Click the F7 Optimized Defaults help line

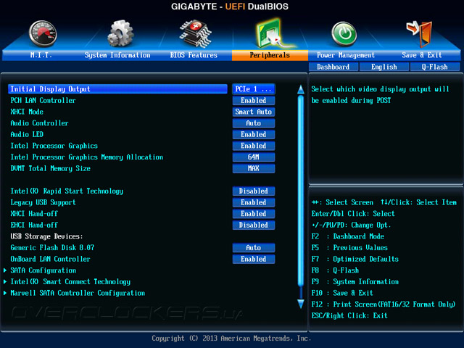[x=355, y=259]
